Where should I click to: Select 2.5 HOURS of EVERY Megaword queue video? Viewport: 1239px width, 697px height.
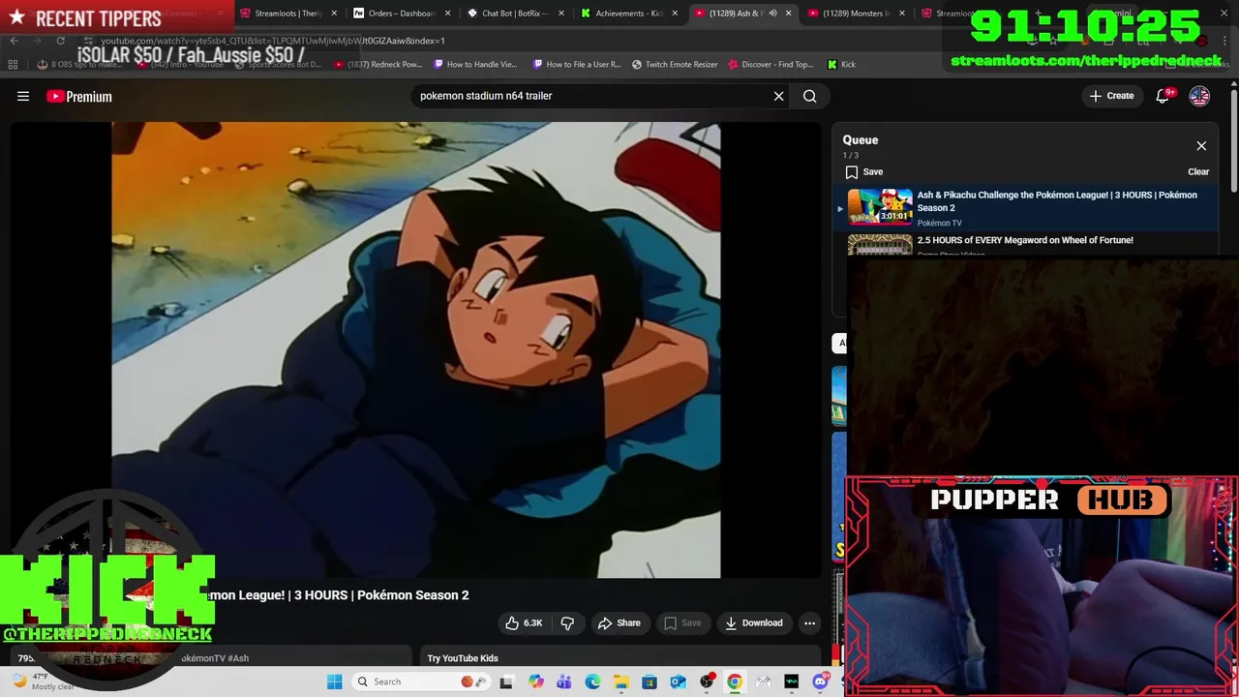(x=1026, y=244)
